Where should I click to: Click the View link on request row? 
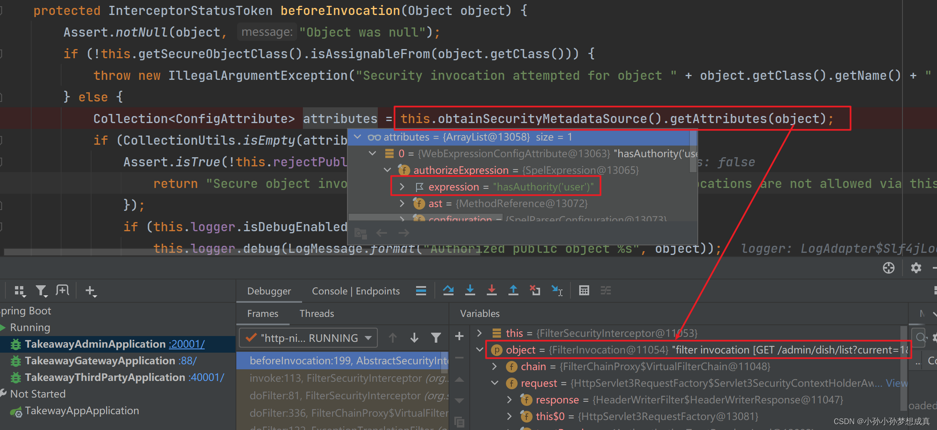[897, 383]
